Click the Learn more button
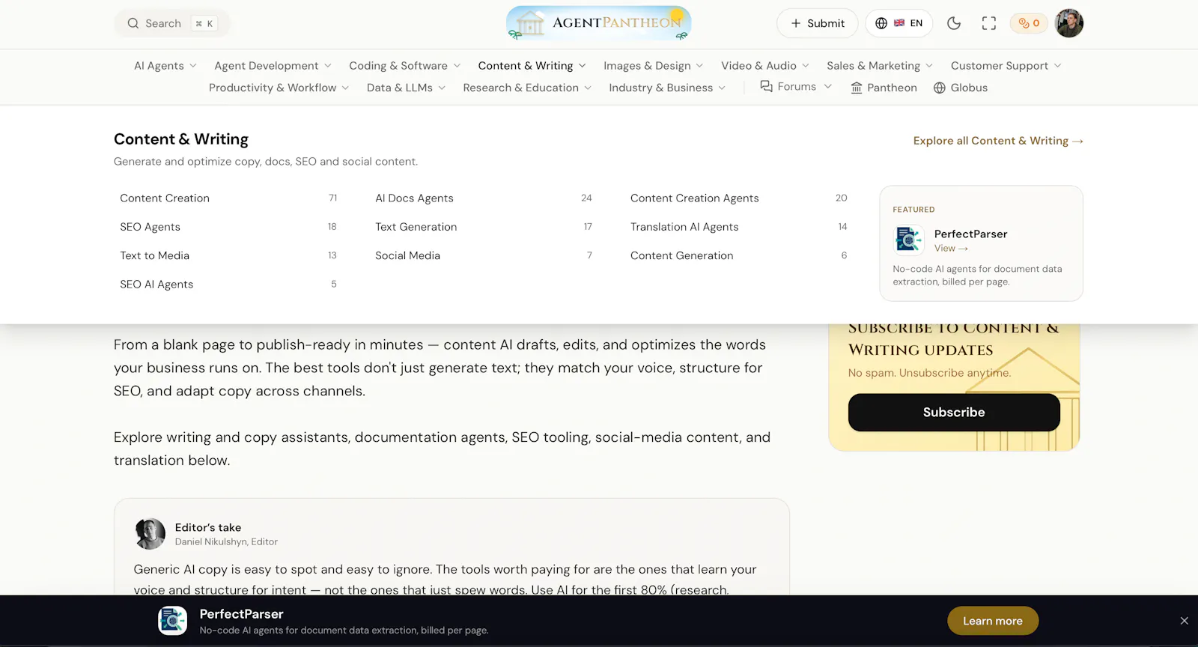This screenshot has width=1198, height=647. tap(993, 621)
